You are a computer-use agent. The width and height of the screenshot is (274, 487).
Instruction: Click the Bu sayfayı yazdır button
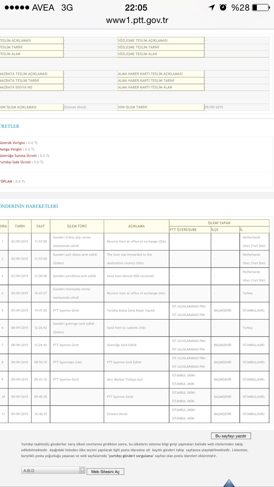point(231,436)
